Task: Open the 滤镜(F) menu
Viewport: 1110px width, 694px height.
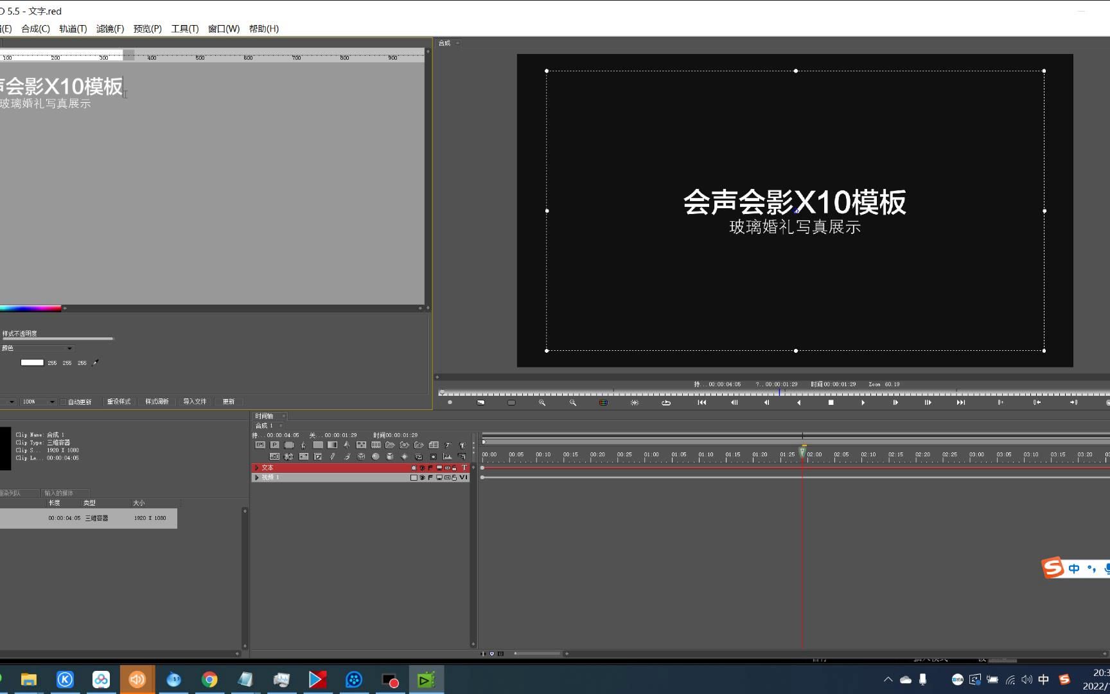Action: (110, 28)
